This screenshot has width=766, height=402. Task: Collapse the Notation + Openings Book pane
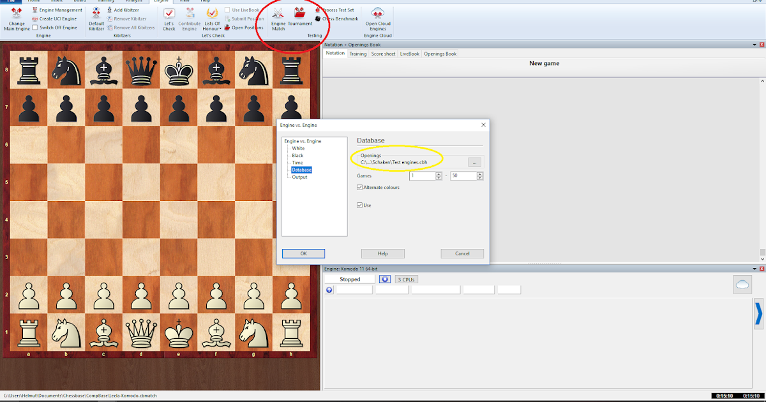tap(753, 45)
